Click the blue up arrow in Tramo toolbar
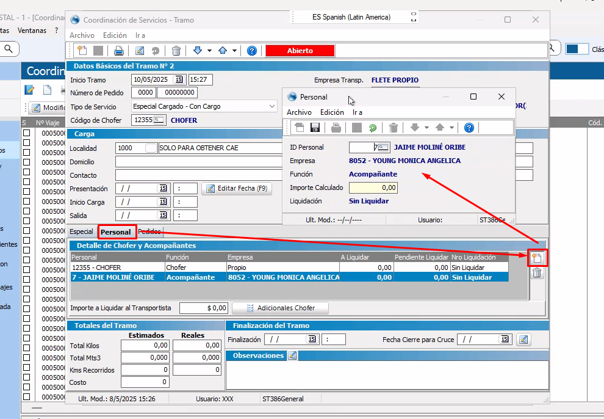Image resolution: width=604 pixels, height=419 pixels. coord(223,51)
